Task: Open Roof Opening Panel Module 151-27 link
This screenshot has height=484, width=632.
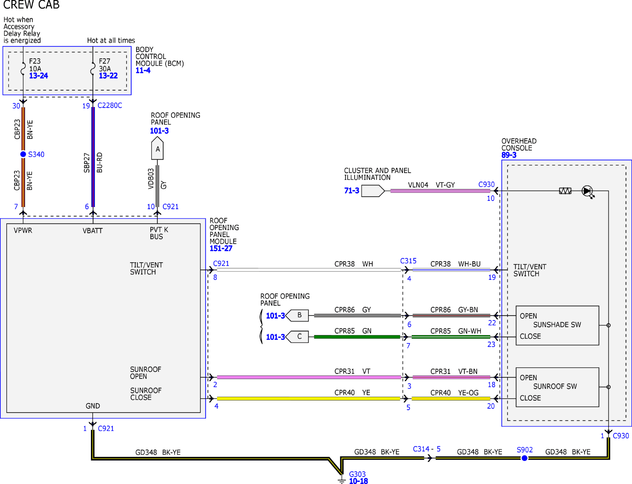Action: 221,248
